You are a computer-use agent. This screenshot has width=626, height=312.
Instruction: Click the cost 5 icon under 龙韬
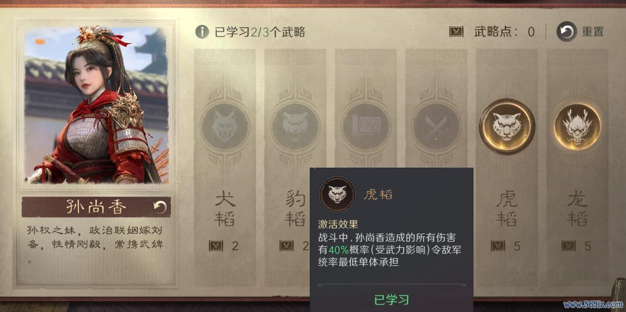point(569,246)
